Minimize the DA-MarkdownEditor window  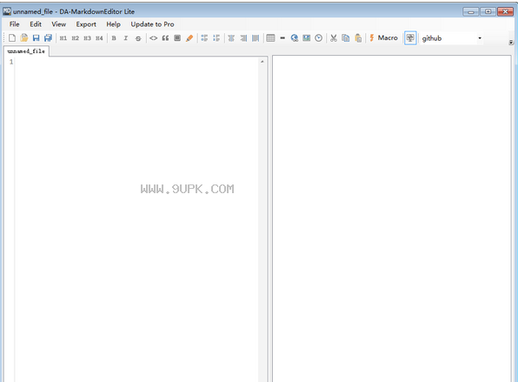[x=471, y=12]
